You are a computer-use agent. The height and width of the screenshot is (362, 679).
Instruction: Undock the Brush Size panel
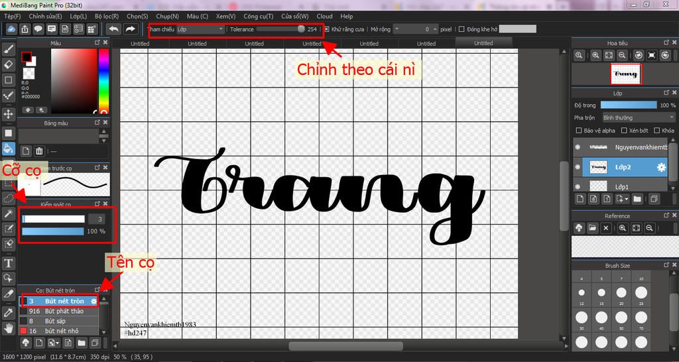(x=666, y=265)
